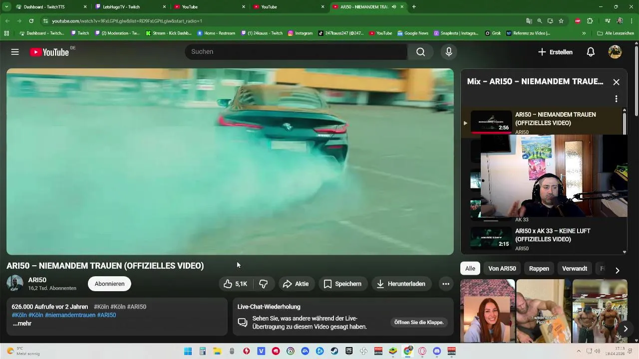Like the video with thumbs up
This screenshot has width=639, height=359.
pos(236,284)
